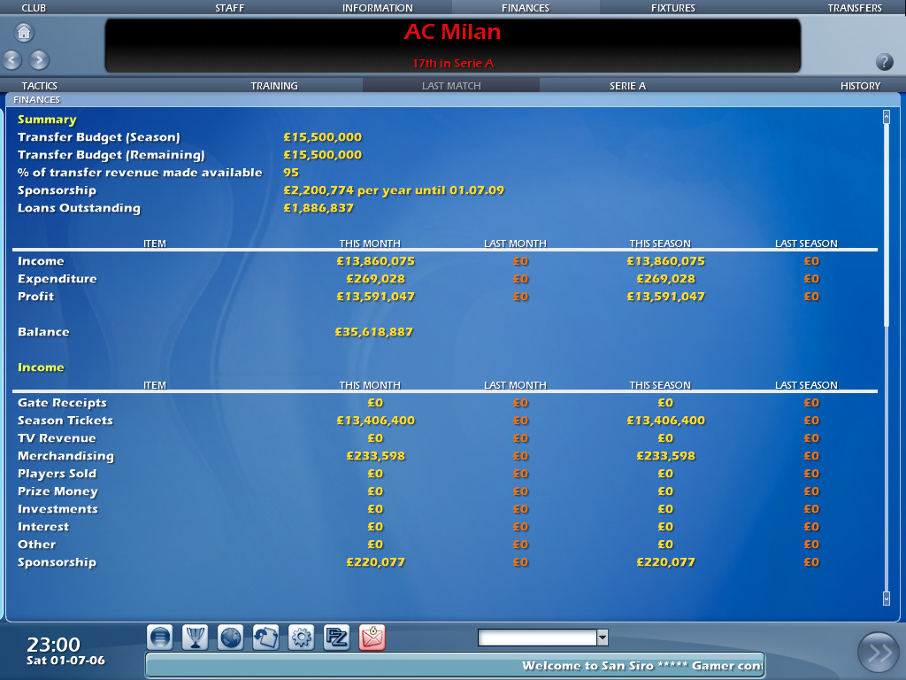906x680 pixels.
Task: Click the empty combo box field
Action: pos(537,637)
